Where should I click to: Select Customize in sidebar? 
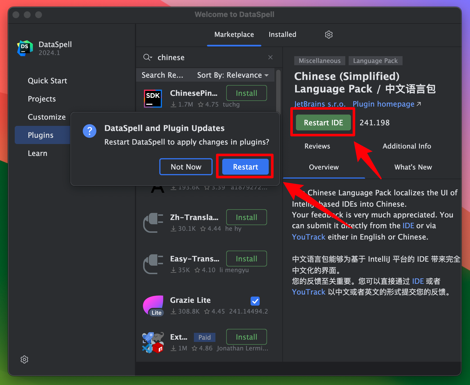point(46,117)
